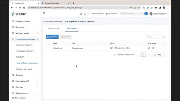Open the Статус агента dropdown
Viewport: 180px width, 101px height.
point(97,14)
